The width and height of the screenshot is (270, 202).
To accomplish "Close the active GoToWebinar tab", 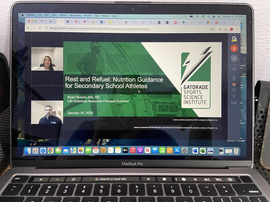I will point(62,21).
